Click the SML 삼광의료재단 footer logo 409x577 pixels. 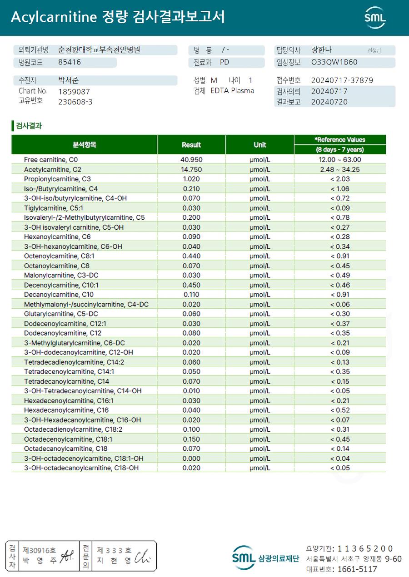[265, 557]
